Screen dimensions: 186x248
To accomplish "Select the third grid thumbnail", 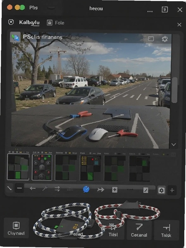I will pyautogui.click(x=66, y=168).
